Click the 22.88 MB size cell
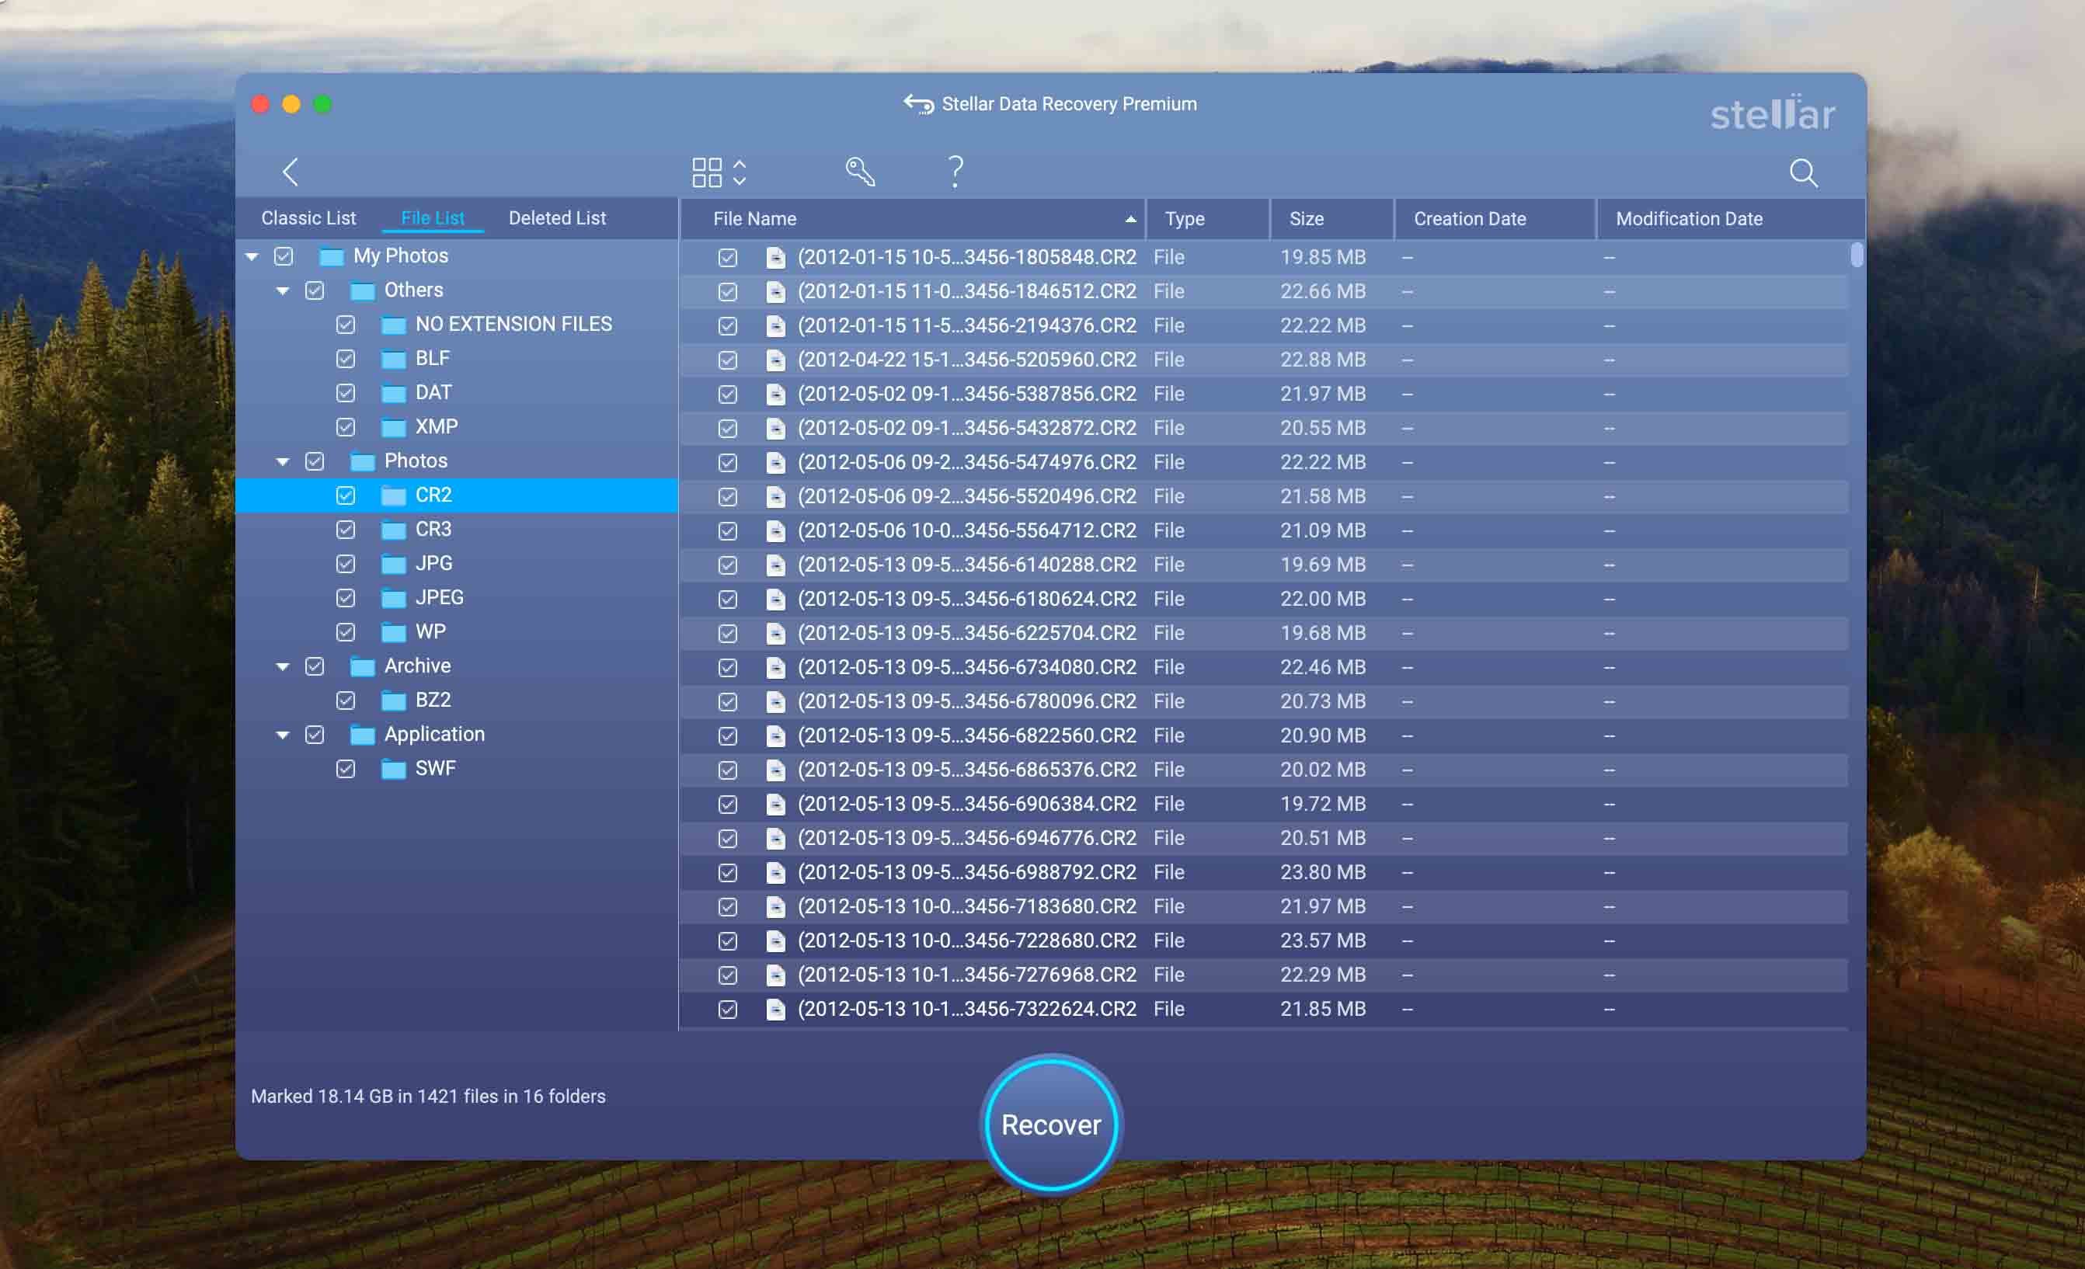The image size is (2085, 1269). click(1323, 360)
